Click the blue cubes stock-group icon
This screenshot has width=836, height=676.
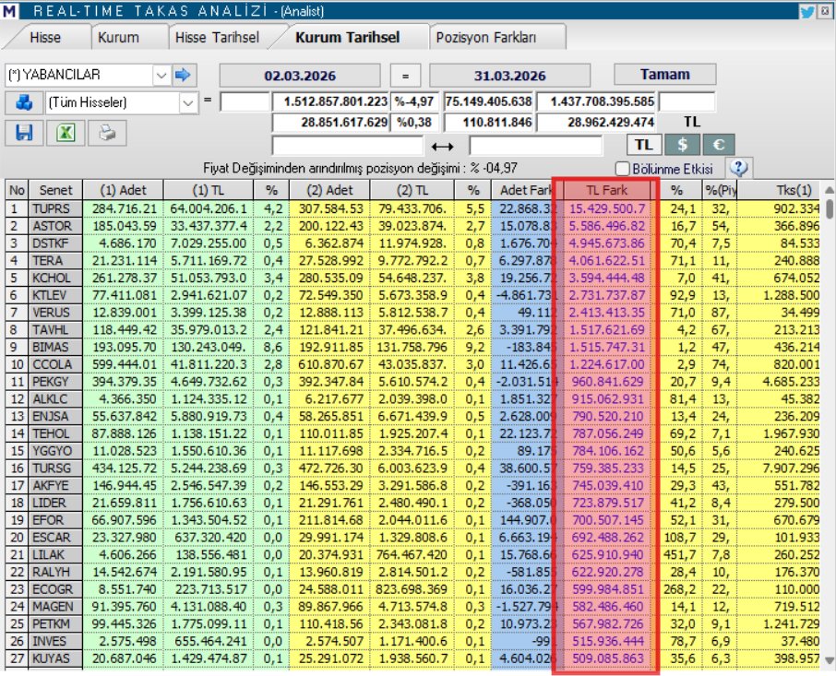(24, 102)
